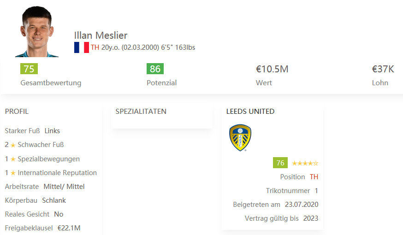Click the SPEZIALITATEN section heading

141,112
